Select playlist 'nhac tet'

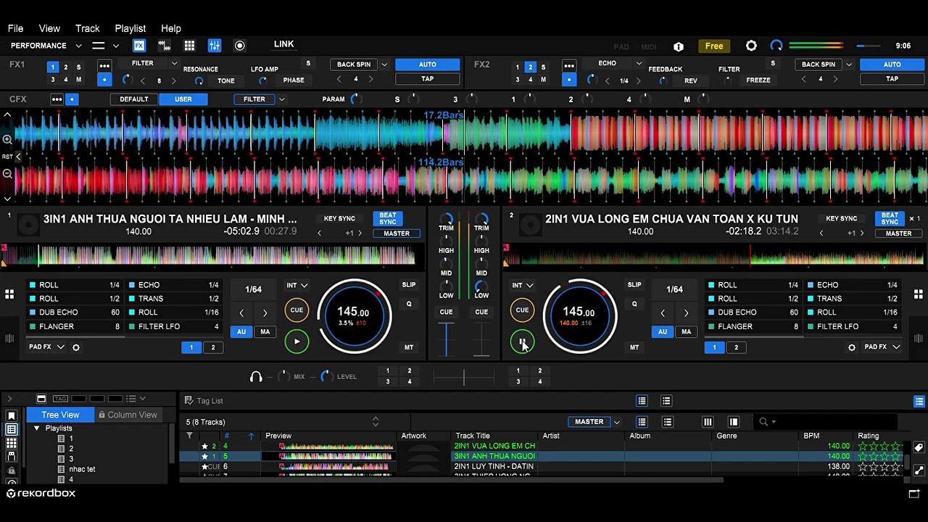(82, 469)
